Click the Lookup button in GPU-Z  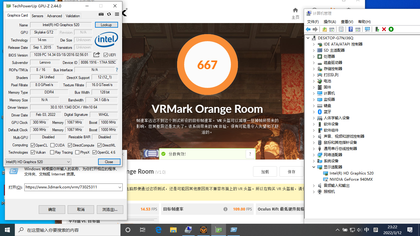[106, 25]
